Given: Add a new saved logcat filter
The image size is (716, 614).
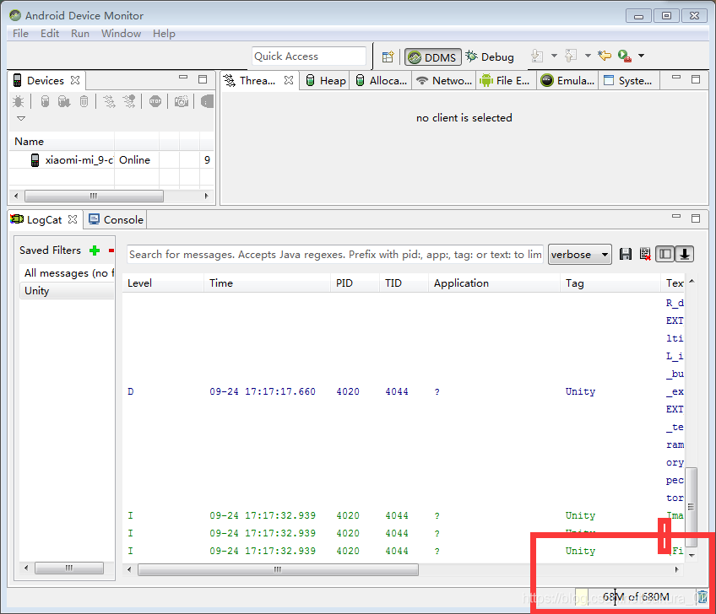Looking at the screenshot, I should click(95, 250).
